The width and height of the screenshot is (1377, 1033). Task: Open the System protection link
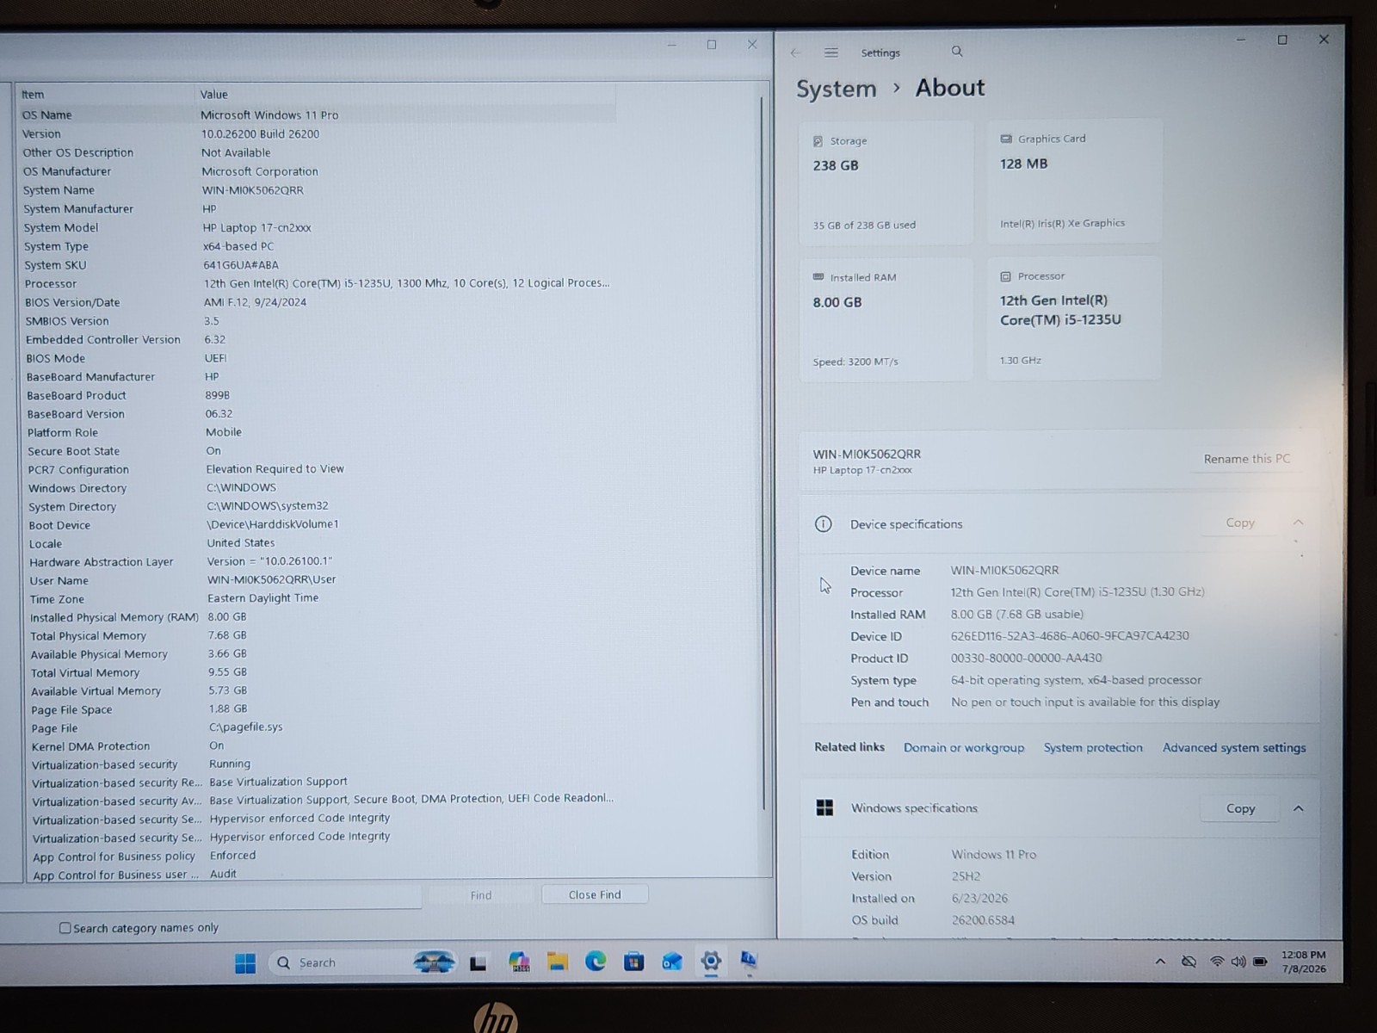point(1093,747)
